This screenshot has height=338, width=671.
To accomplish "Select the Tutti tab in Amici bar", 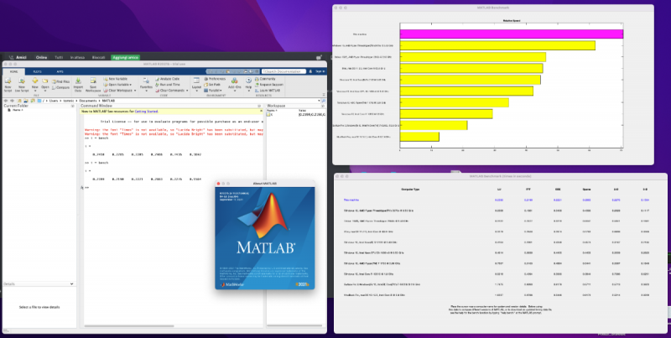I will pos(59,57).
